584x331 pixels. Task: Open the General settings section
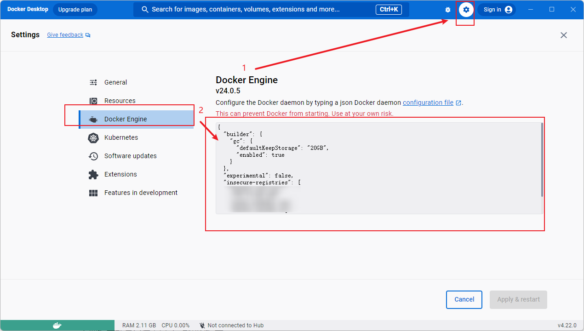tap(137, 82)
